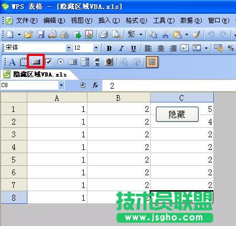The width and height of the screenshot is (236, 226).
Task: Open the font name dropdown 宋体
Action: pos(68,48)
